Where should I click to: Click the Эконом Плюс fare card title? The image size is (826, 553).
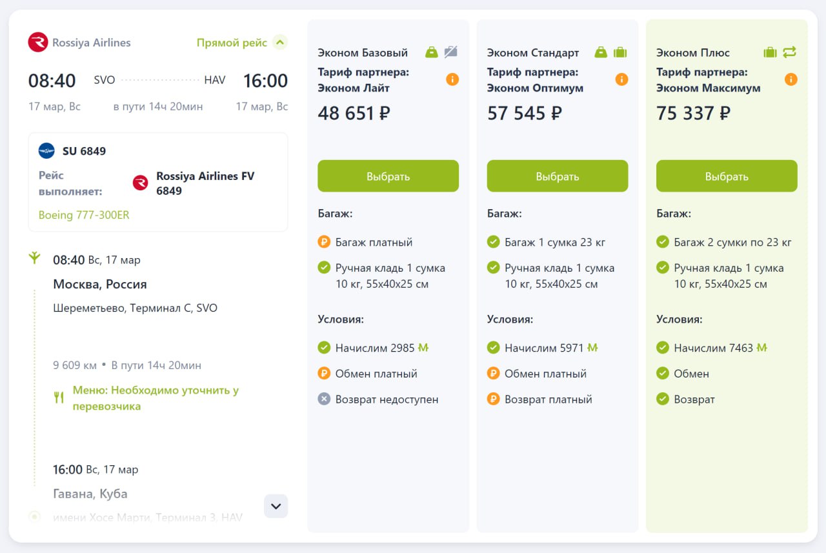pyautogui.click(x=692, y=53)
